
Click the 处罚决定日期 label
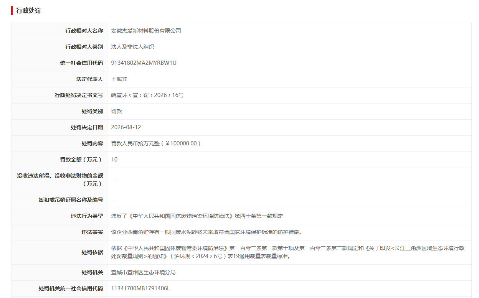click(87, 127)
